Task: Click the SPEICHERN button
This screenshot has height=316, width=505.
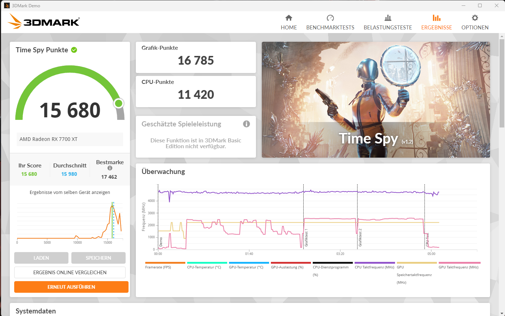Action: (x=98, y=258)
